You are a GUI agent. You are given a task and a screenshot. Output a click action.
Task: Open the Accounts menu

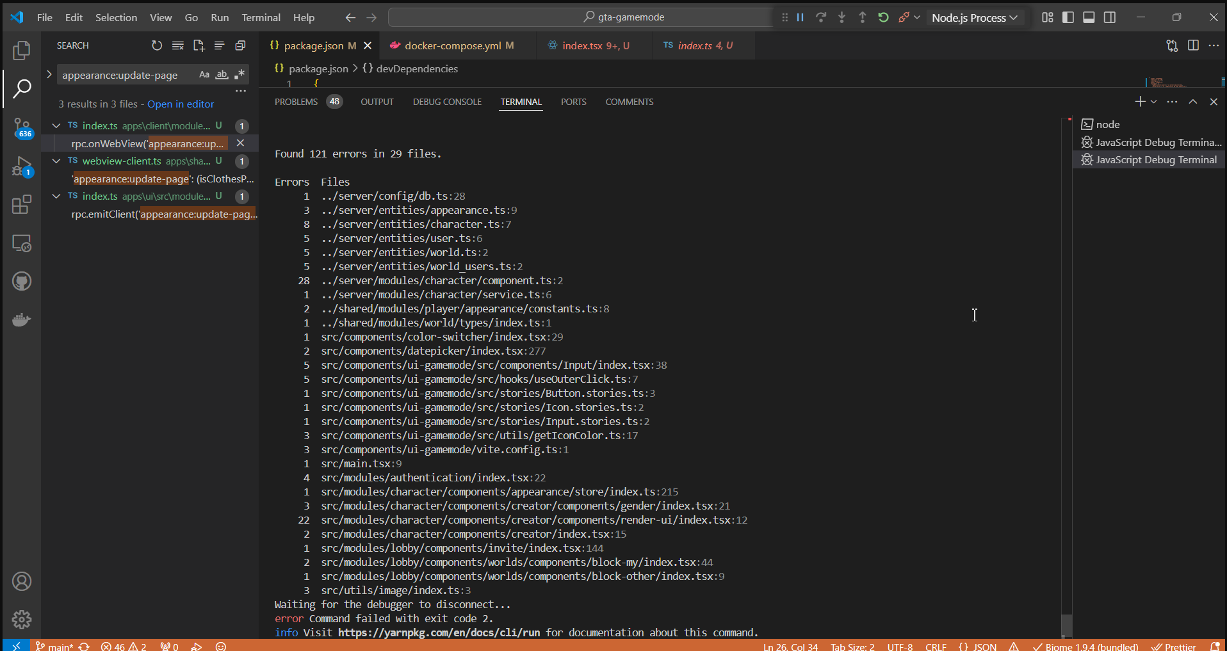click(x=22, y=581)
